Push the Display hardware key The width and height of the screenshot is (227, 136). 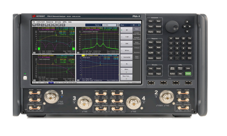(x=150, y=32)
